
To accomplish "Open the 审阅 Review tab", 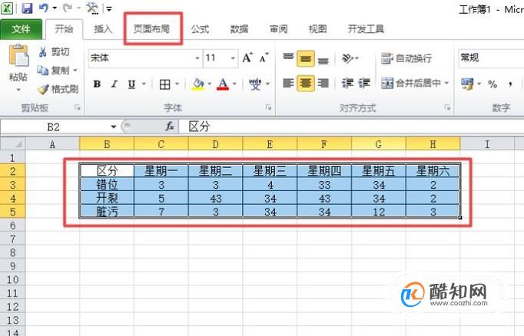I will pyautogui.click(x=278, y=29).
